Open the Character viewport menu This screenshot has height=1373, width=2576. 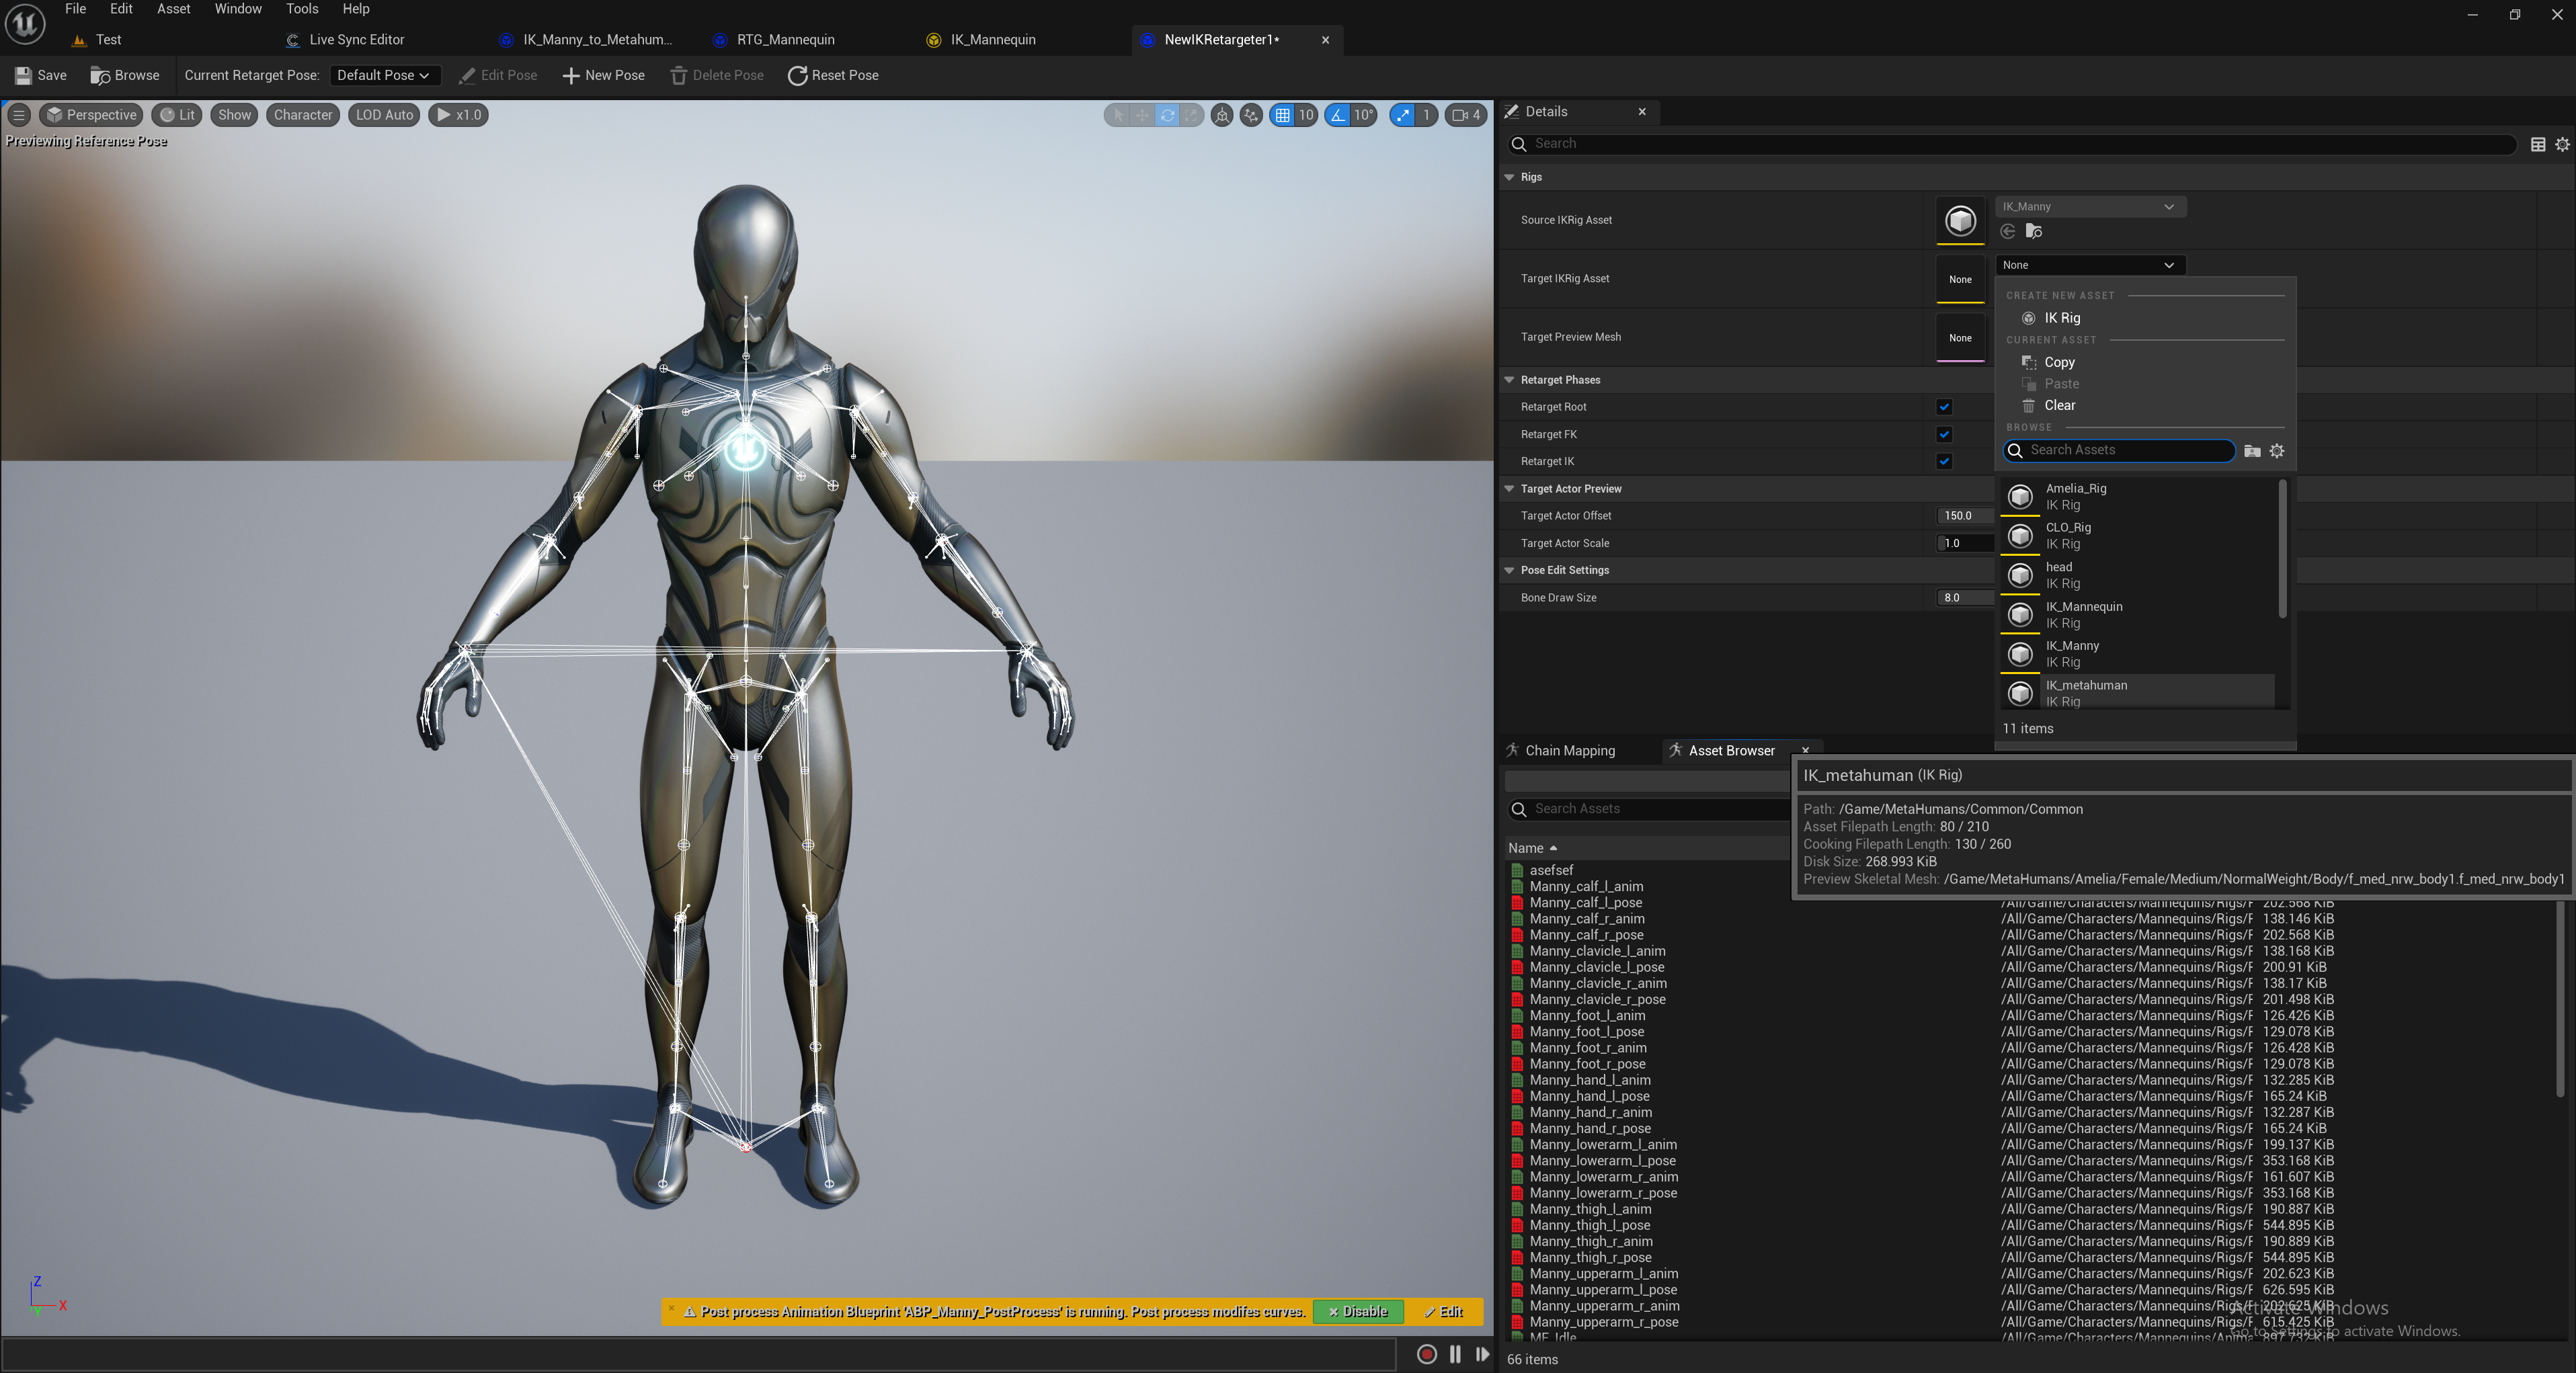coord(303,115)
